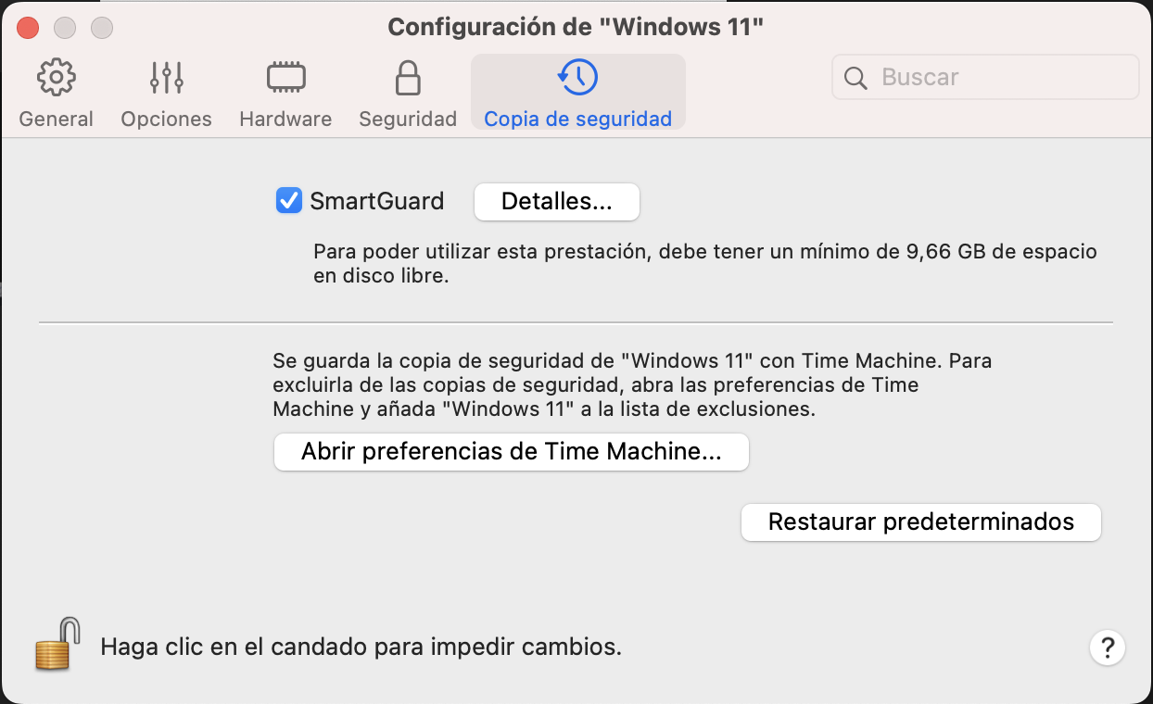Viewport: 1153px width, 704px height.
Task: Click the SmartGuard text label
Action: [x=376, y=201]
